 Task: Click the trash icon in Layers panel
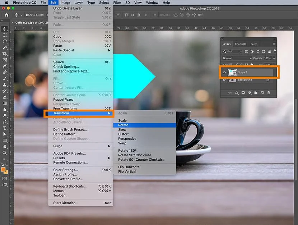pyautogui.click(x=269, y=93)
